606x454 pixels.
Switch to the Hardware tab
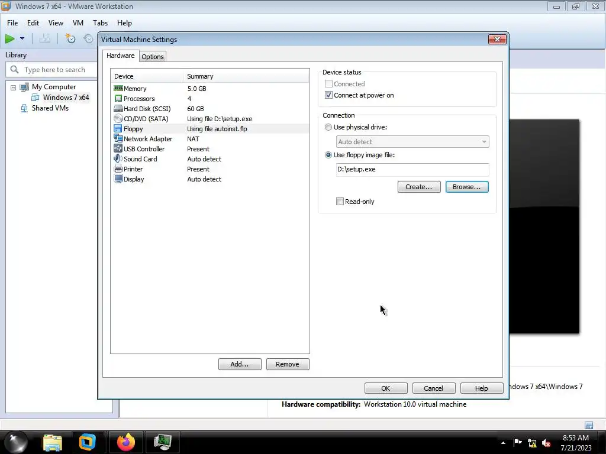tap(121, 56)
